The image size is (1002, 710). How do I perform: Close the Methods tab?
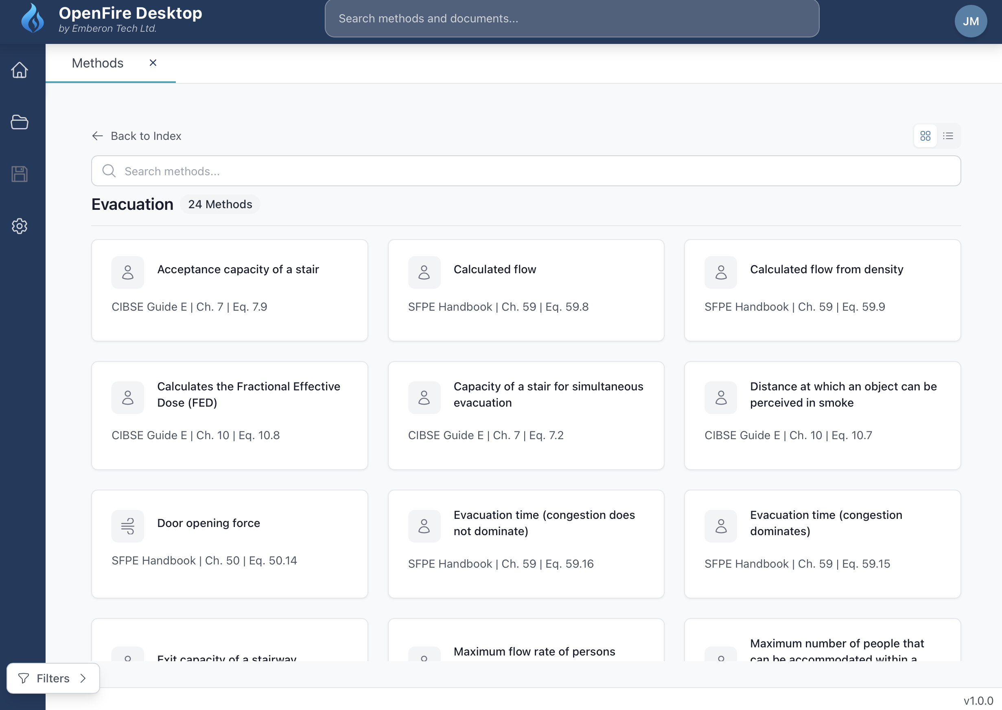tap(153, 63)
